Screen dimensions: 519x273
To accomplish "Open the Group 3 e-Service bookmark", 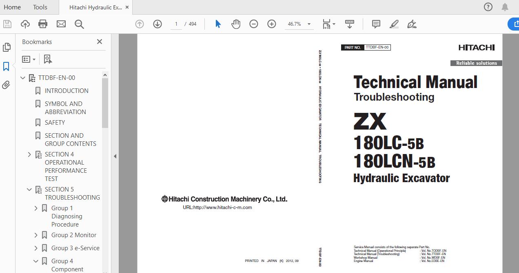I will pyautogui.click(x=75, y=248).
